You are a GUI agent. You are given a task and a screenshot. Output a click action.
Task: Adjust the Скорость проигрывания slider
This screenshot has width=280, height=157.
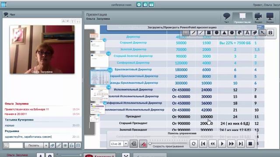(x=168, y=143)
